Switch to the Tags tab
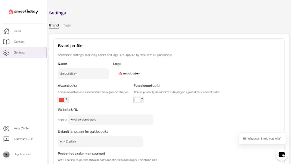Image resolution: width=291 pixels, height=164 pixels. pos(67,26)
